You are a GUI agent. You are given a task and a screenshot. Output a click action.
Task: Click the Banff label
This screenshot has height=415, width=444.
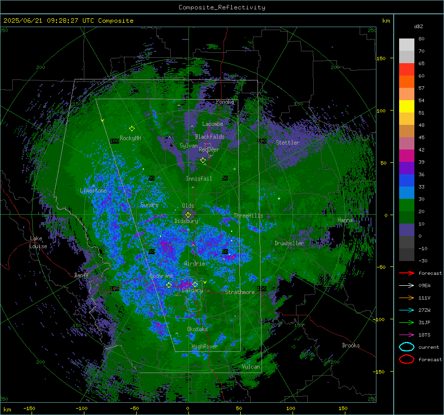point(81,275)
